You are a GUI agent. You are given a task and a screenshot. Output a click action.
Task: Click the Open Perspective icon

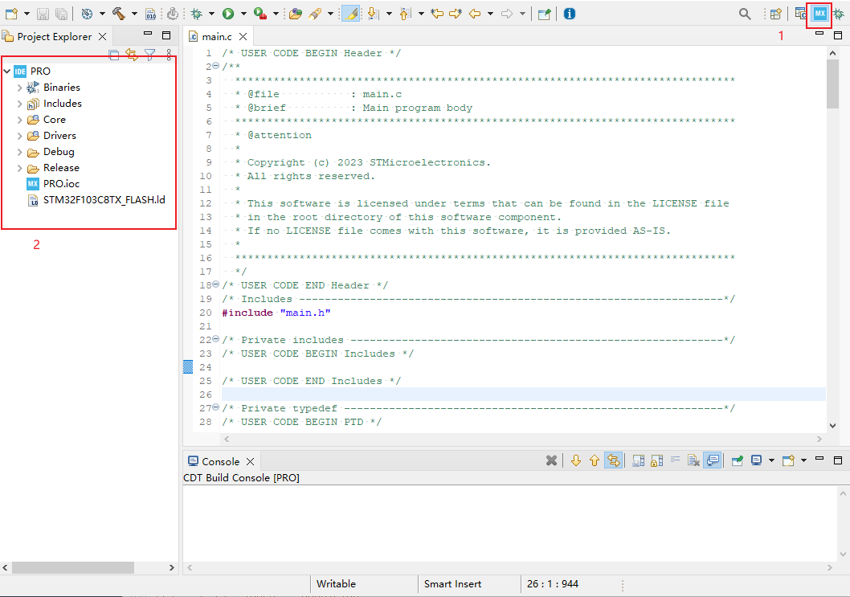pos(776,14)
